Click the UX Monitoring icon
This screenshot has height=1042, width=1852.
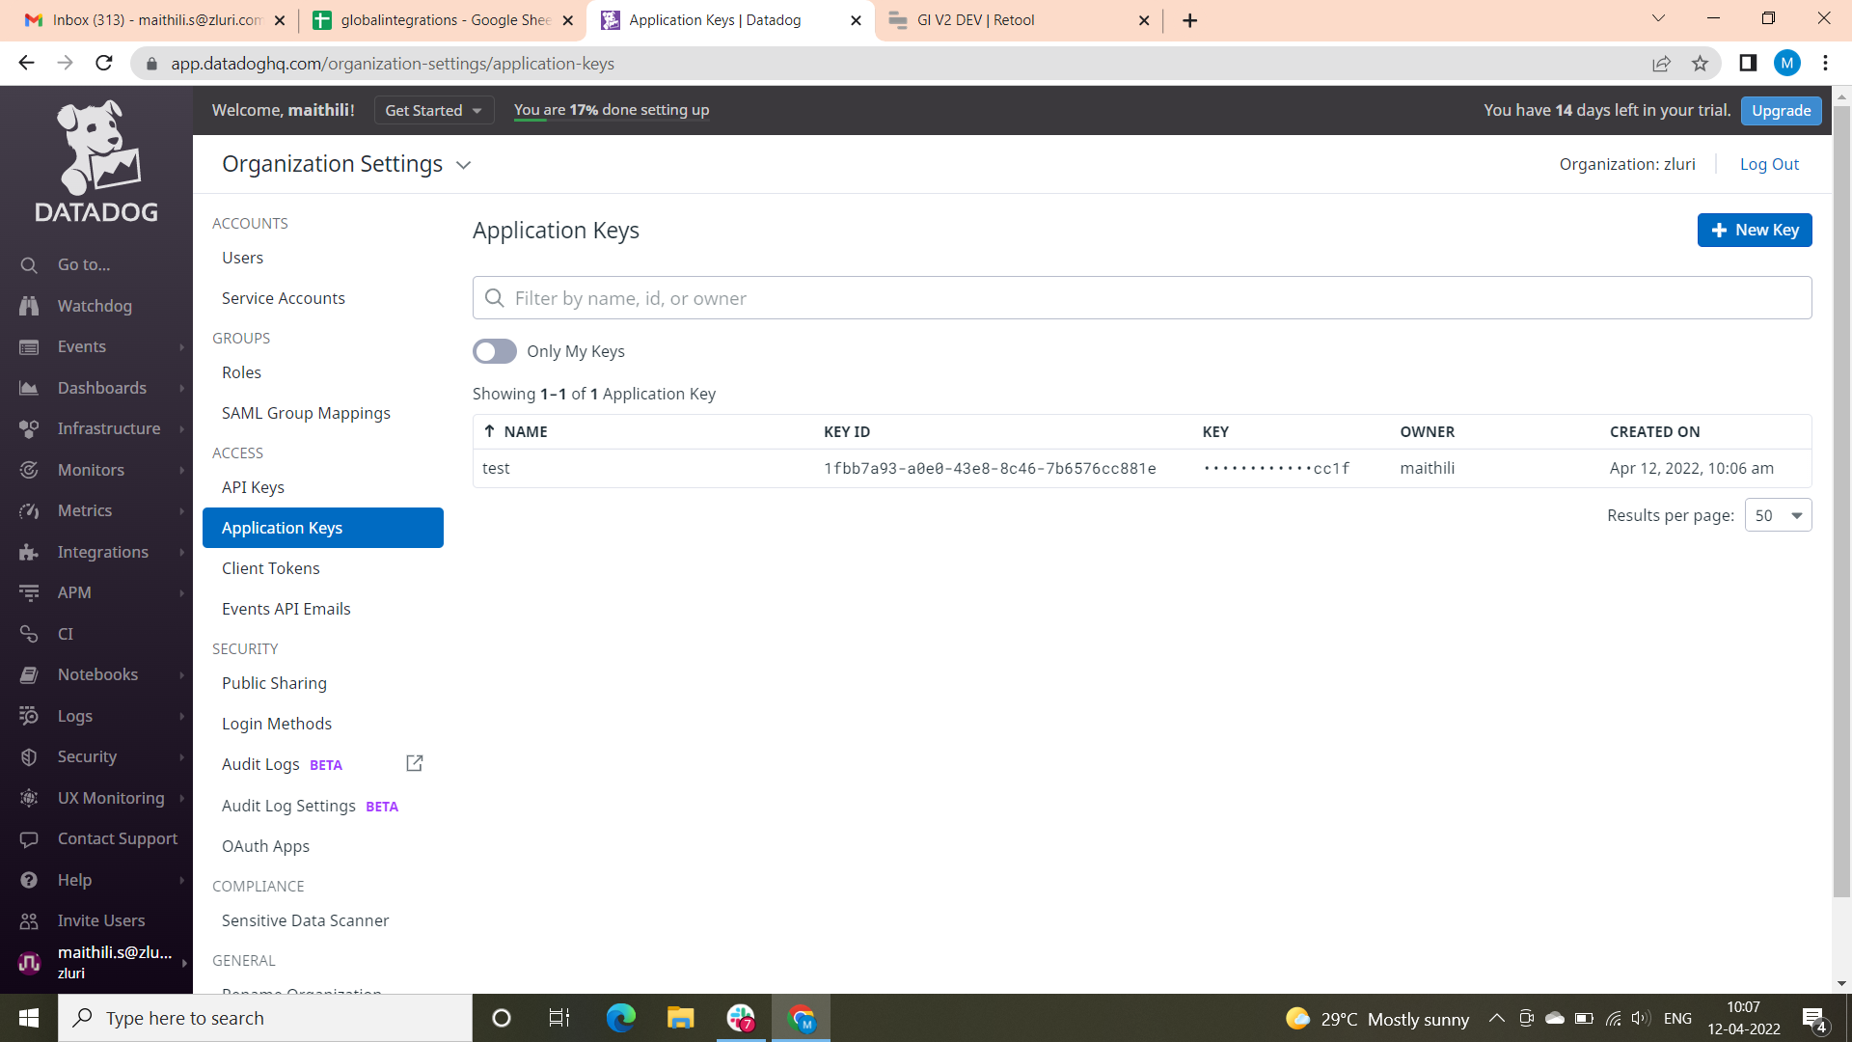[29, 798]
